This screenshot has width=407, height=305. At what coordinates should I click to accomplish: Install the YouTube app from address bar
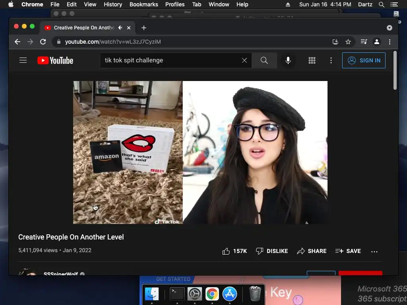335,42
